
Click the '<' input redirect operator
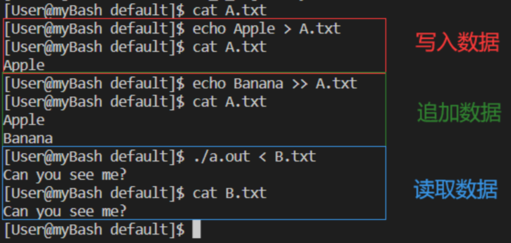[262, 157]
